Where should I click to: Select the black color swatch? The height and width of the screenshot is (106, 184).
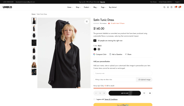[95, 49]
